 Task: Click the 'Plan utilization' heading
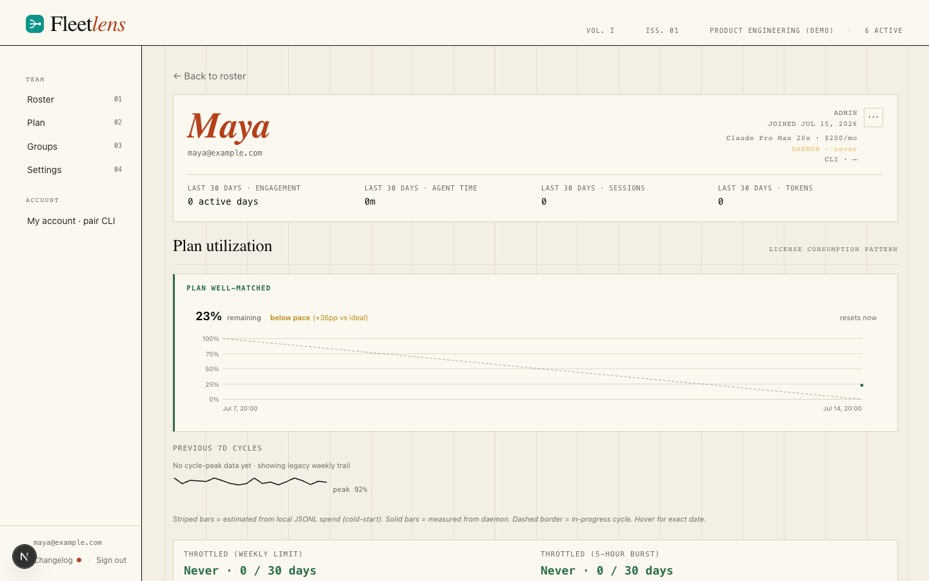(x=223, y=246)
